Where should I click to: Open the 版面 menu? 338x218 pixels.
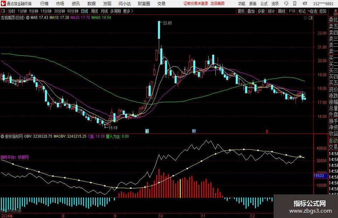[253, 4]
